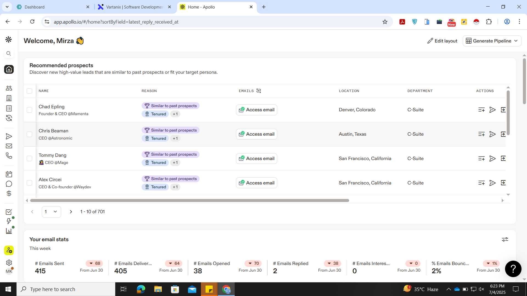Screen dimensions: 527x296
Task: Open the browser tab search dropdown
Action: (x=7, y=7)
